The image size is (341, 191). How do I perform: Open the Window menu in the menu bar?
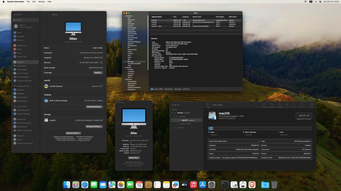(41, 2)
